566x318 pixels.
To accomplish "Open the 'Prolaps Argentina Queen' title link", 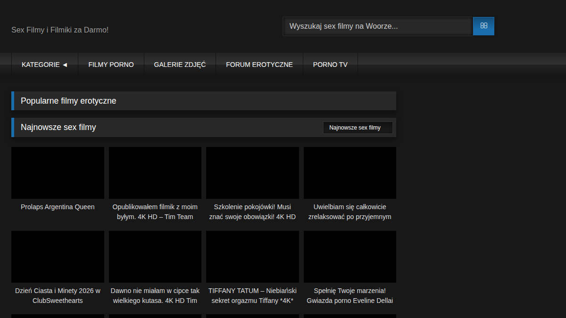I will click(x=58, y=207).
